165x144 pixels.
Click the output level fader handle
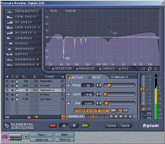coord(143,89)
